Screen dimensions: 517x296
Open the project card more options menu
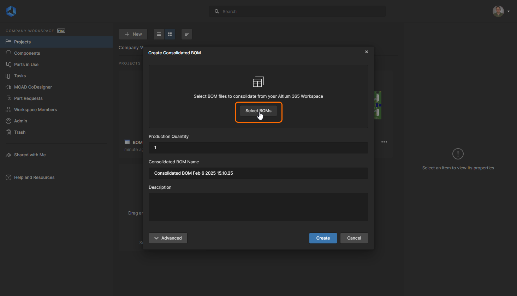[x=384, y=142]
